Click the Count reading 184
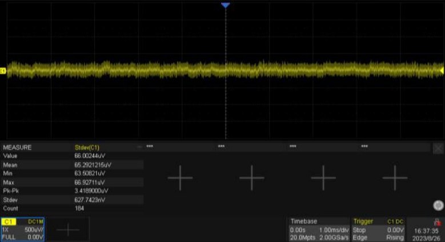The height and width of the screenshot is (242, 445). coord(79,208)
